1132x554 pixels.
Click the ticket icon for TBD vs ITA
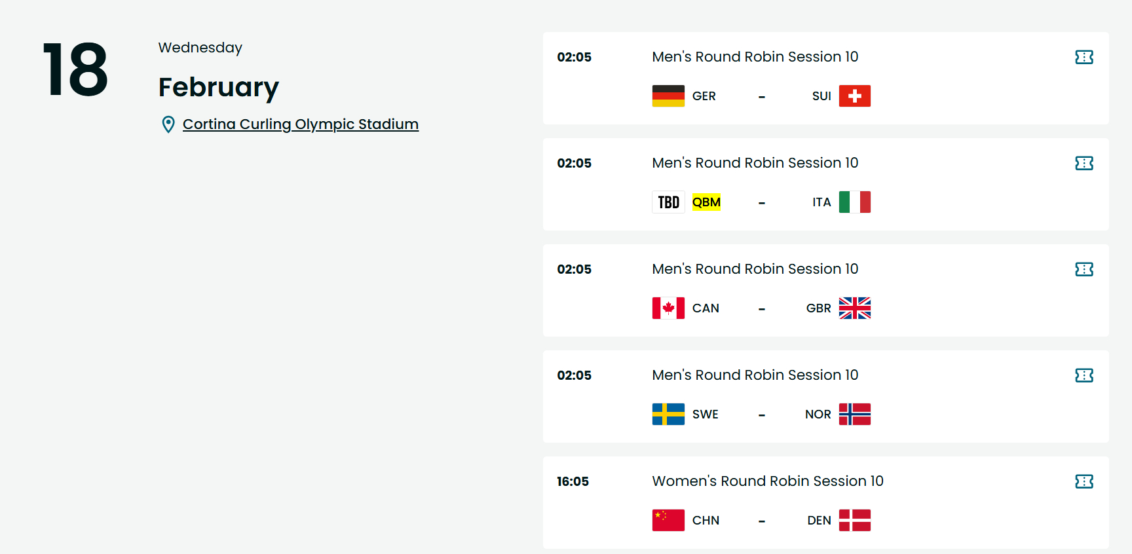click(1084, 163)
